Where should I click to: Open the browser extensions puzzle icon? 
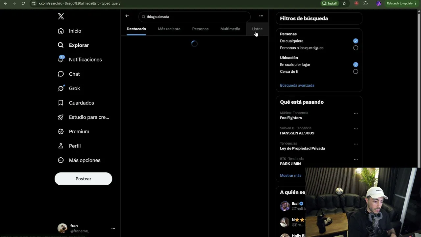[365, 3]
